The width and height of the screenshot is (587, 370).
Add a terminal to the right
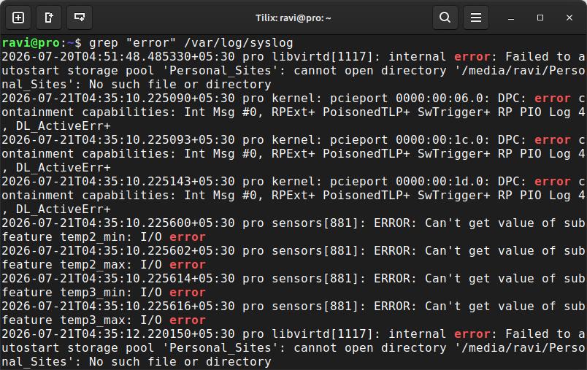[x=49, y=18]
